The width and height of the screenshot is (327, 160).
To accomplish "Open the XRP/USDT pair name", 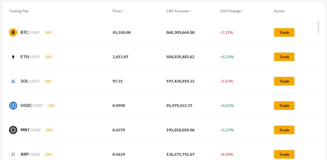I will pyautogui.click(x=30, y=154).
